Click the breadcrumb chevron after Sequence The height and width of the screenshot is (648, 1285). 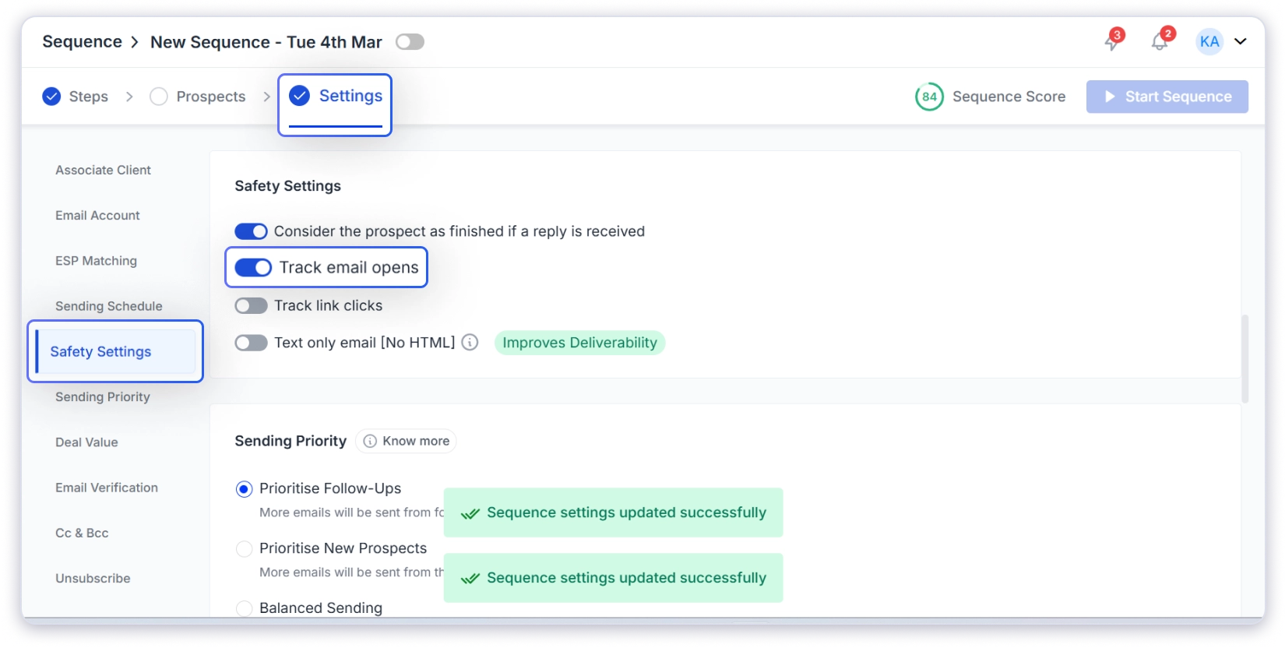(135, 42)
